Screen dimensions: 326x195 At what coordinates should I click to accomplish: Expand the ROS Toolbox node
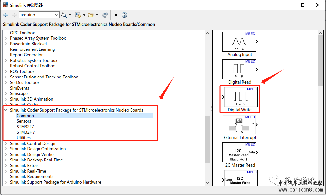[6, 71]
